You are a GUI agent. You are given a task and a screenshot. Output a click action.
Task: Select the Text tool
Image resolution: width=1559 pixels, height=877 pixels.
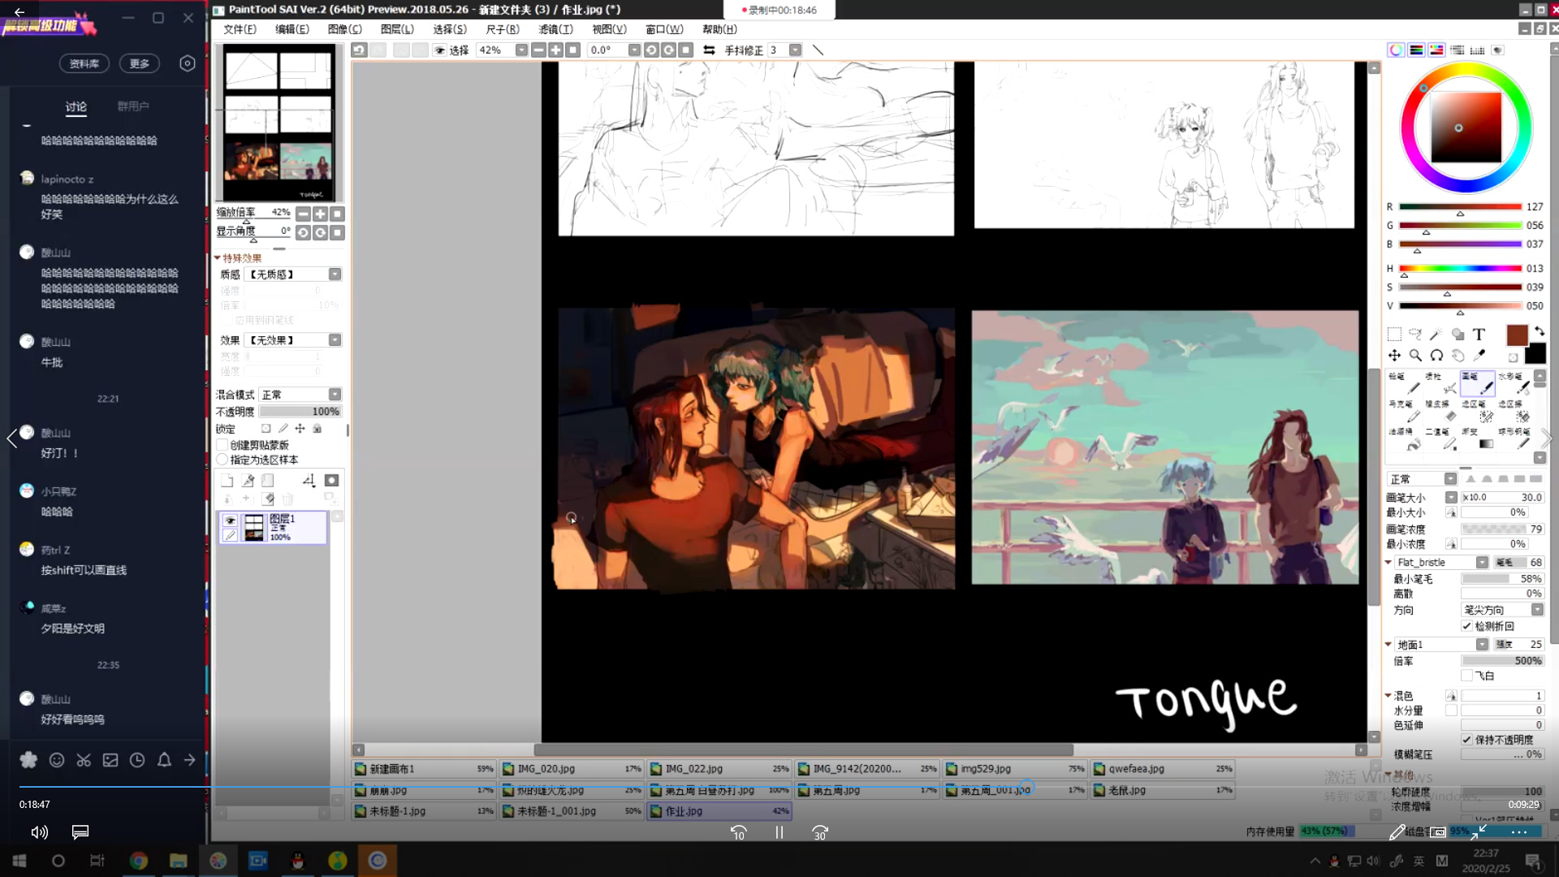pos(1479,335)
